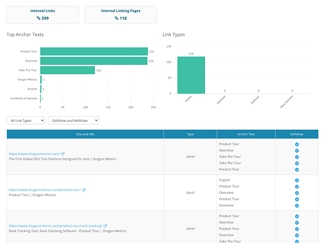
Task: Sort by Anchor Text column header
Action: [x=246, y=134]
